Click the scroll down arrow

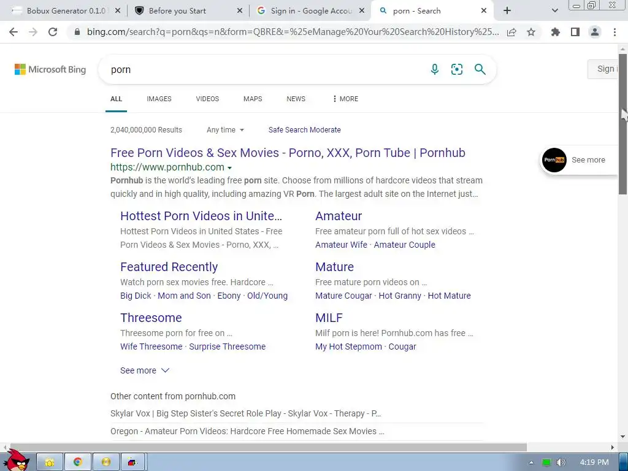[622, 437]
